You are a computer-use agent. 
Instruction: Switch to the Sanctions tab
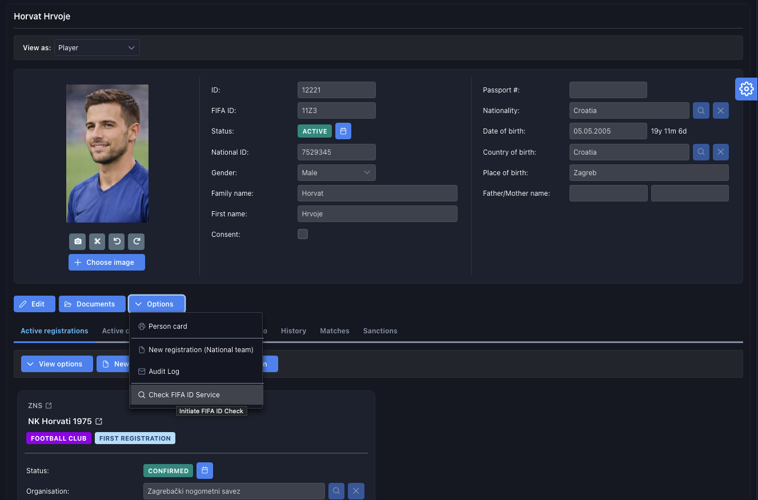point(380,331)
